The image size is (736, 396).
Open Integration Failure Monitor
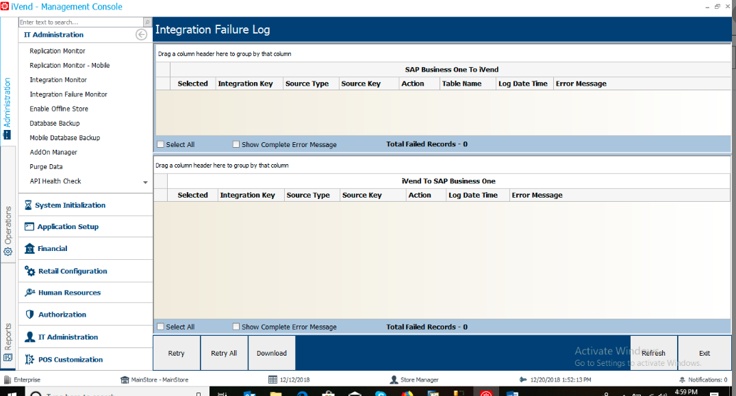coord(68,94)
